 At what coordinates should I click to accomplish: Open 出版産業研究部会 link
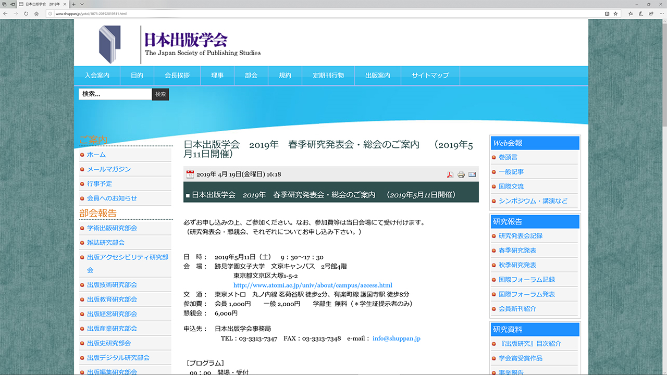(x=112, y=329)
